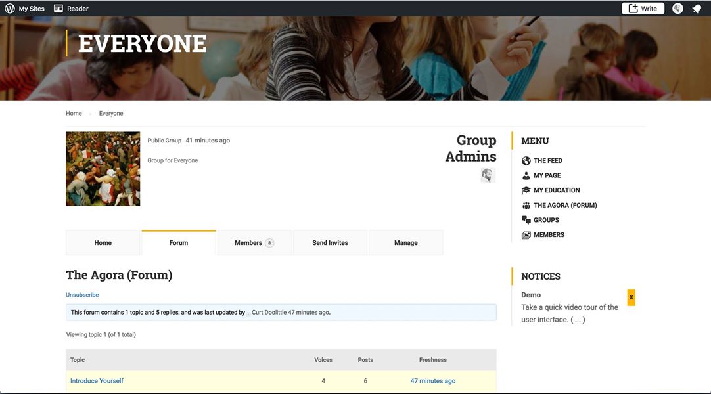
Task: Open the notifications bell icon
Action: point(697,9)
